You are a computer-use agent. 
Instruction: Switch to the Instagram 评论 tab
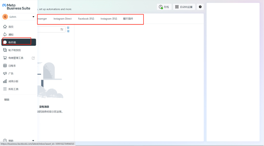[x=109, y=19]
